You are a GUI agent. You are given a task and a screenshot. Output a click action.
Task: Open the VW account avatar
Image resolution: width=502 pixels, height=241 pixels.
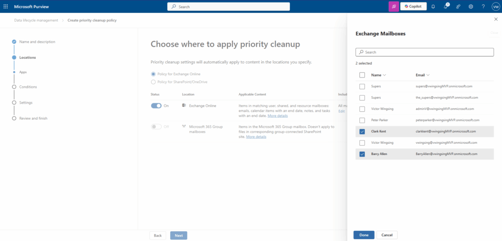(495, 6)
